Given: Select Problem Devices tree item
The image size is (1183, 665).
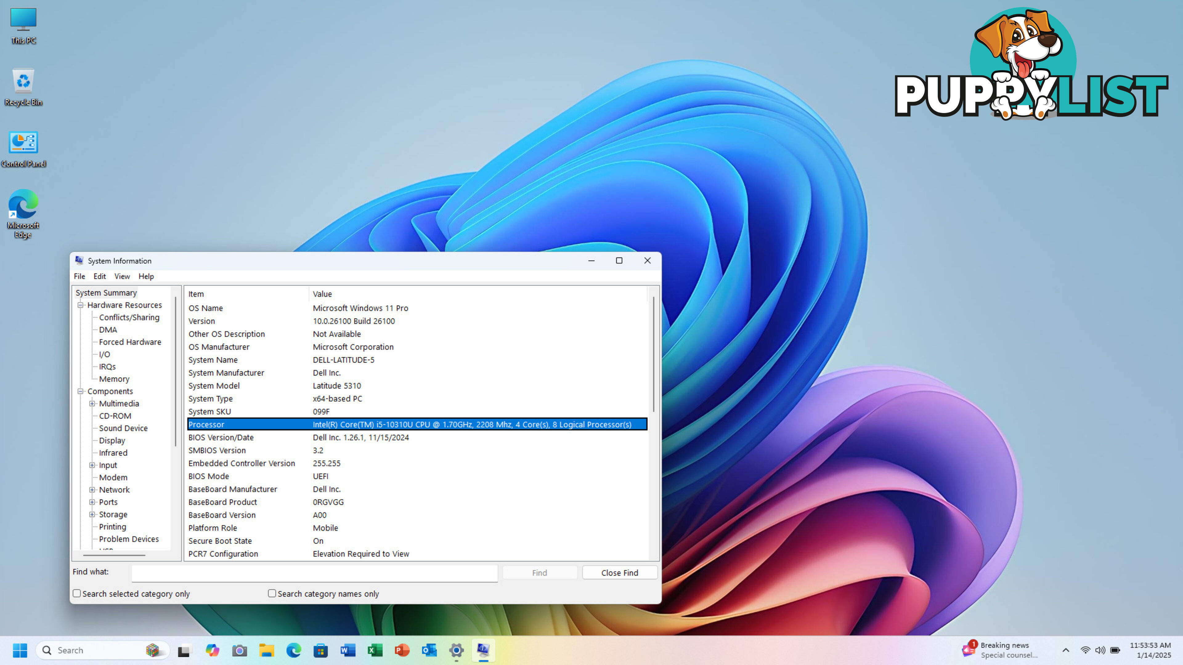Looking at the screenshot, I should [128, 539].
